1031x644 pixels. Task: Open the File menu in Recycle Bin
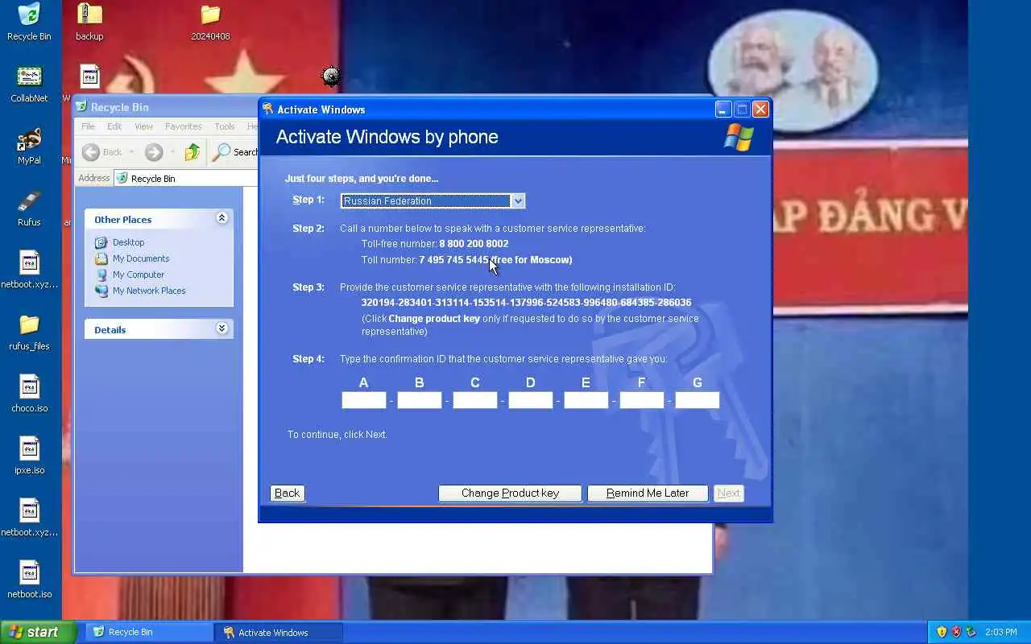point(88,126)
